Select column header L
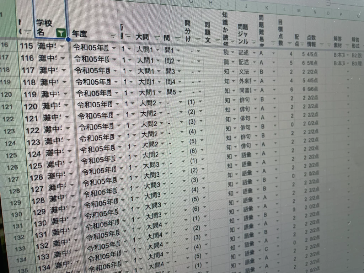 pyautogui.click(x=285, y=10)
